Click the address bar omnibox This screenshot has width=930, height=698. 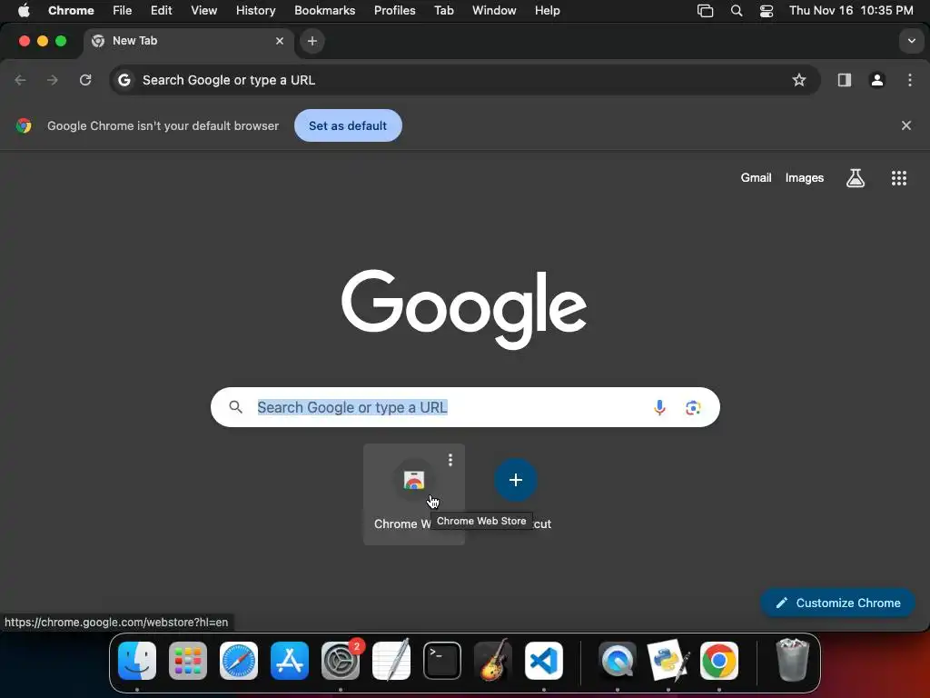[x=465, y=80]
